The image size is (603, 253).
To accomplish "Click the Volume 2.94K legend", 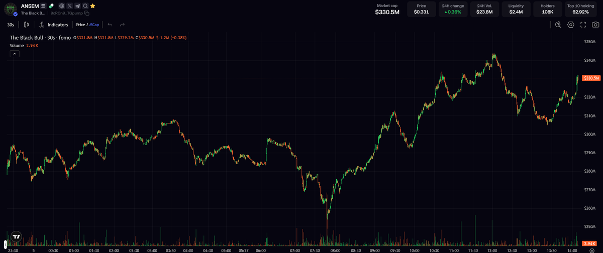I will (x=25, y=46).
